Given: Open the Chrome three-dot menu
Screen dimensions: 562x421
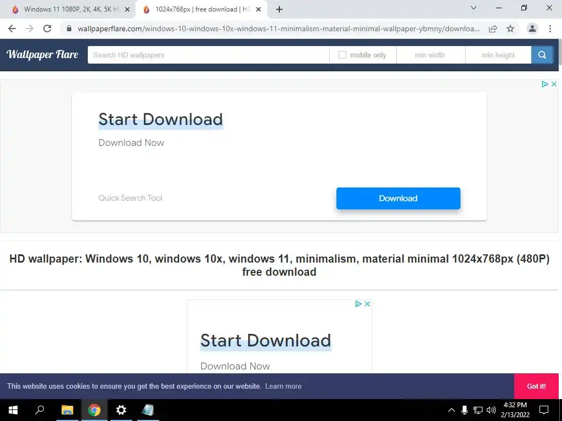Looking at the screenshot, I should [550, 29].
